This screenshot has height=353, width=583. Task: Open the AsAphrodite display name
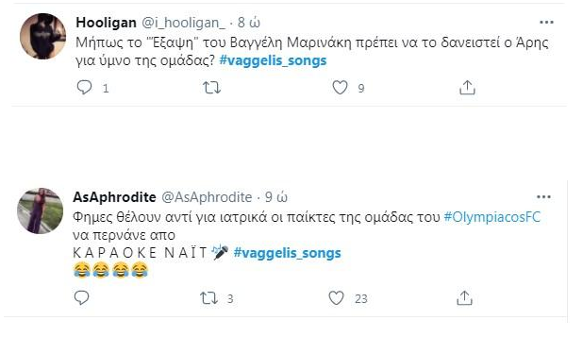(x=114, y=197)
